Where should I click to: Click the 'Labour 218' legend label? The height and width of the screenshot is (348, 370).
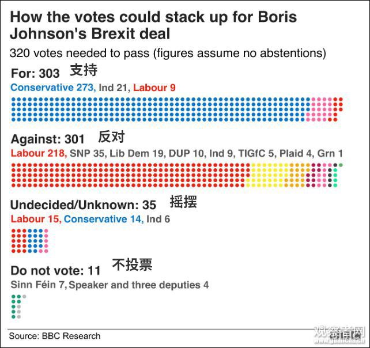pos(38,153)
